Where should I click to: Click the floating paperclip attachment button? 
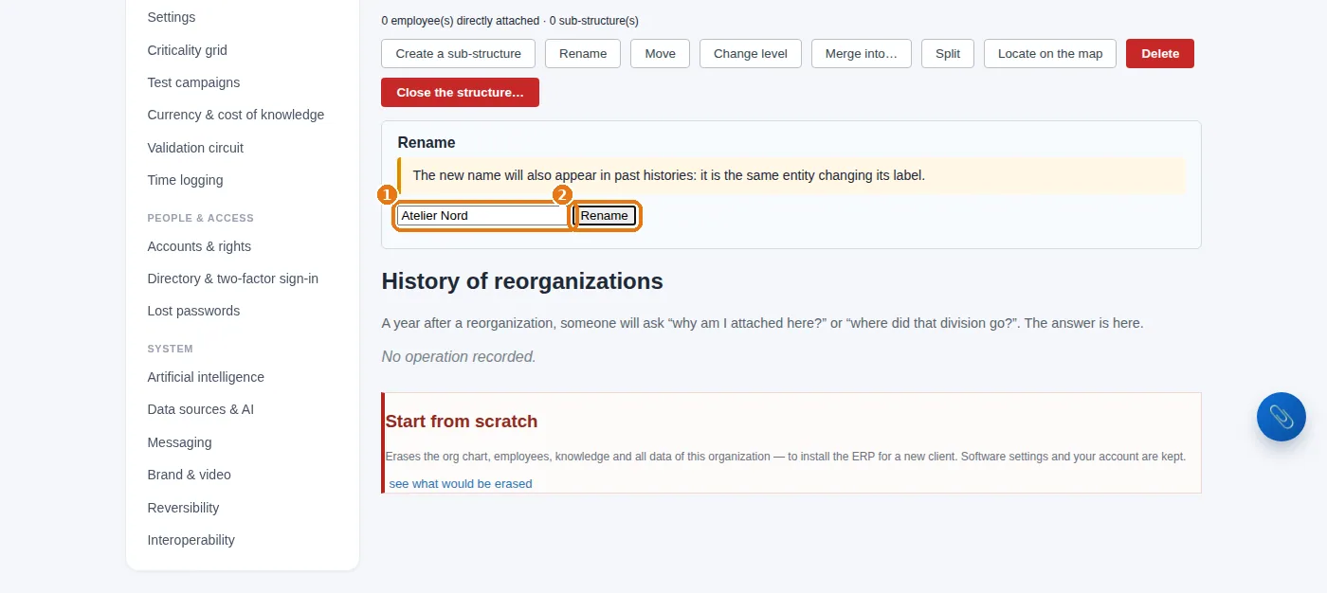[x=1281, y=417]
